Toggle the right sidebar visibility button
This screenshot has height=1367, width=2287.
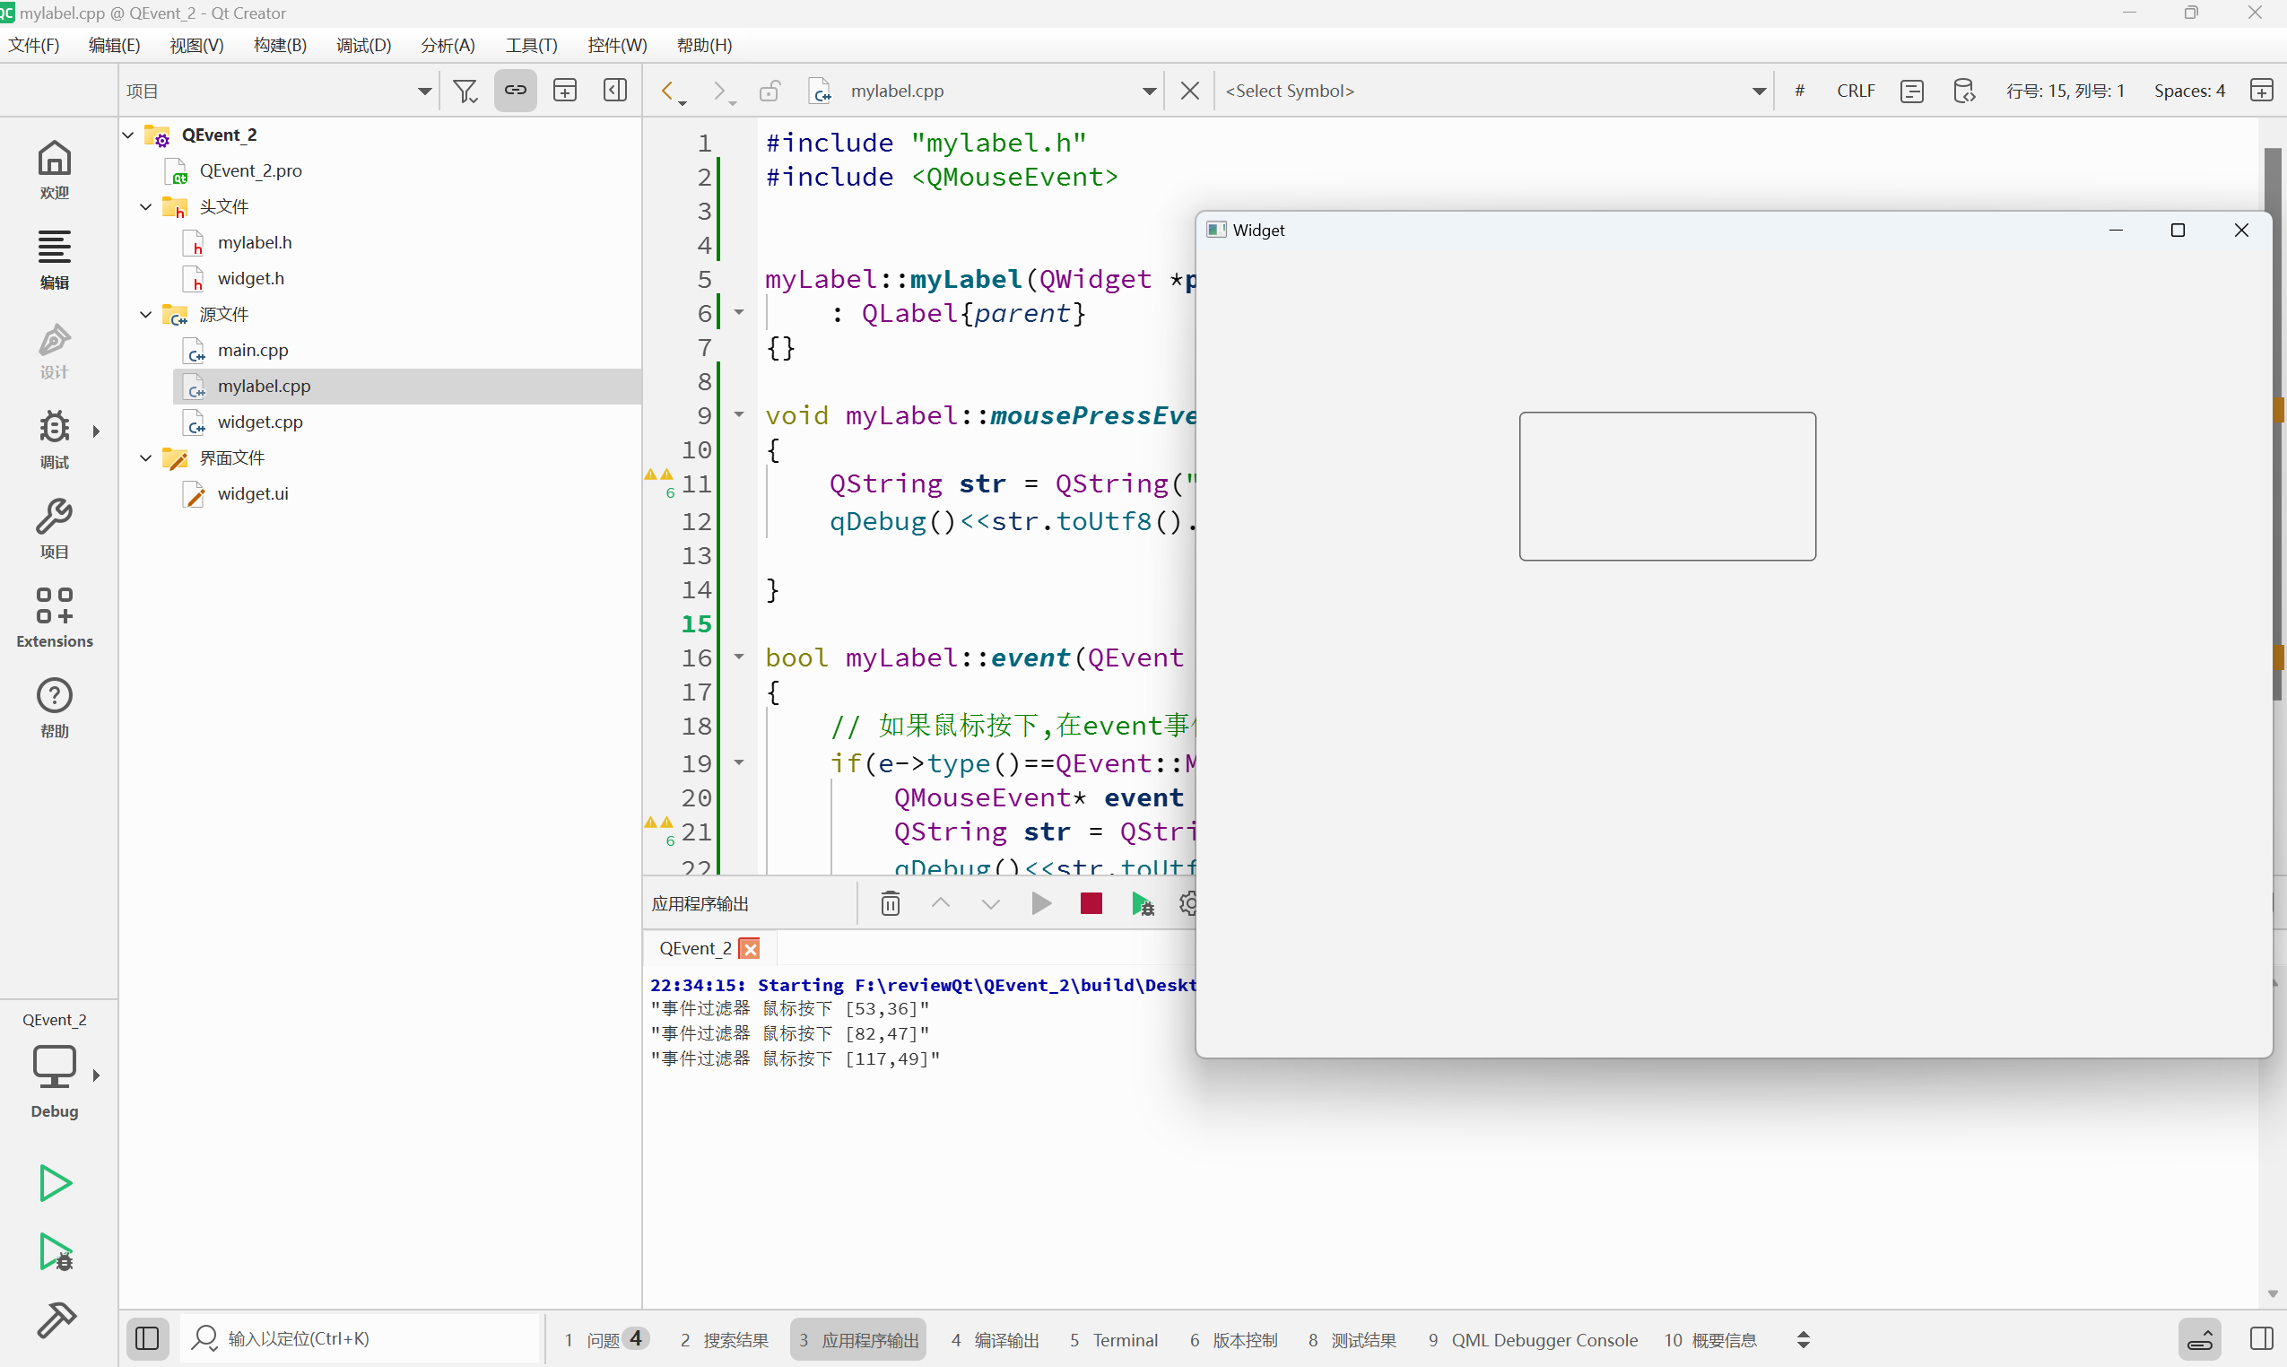pyautogui.click(x=2261, y=1338)
